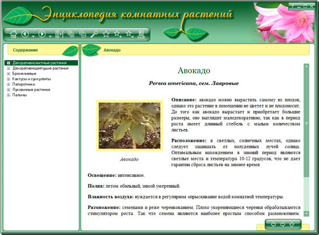Expand Кактусы и суккуленты tree node
This screenshot has width=319, height=235.
point(9,79)
